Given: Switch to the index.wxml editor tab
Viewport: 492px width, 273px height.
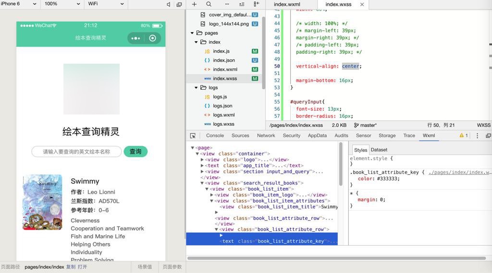Looking at the screenshot, I should (287, 4).
